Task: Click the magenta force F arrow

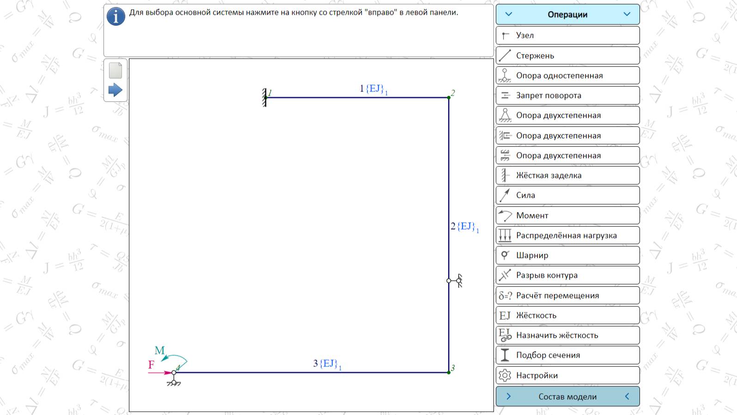Action: click(159, 372)
